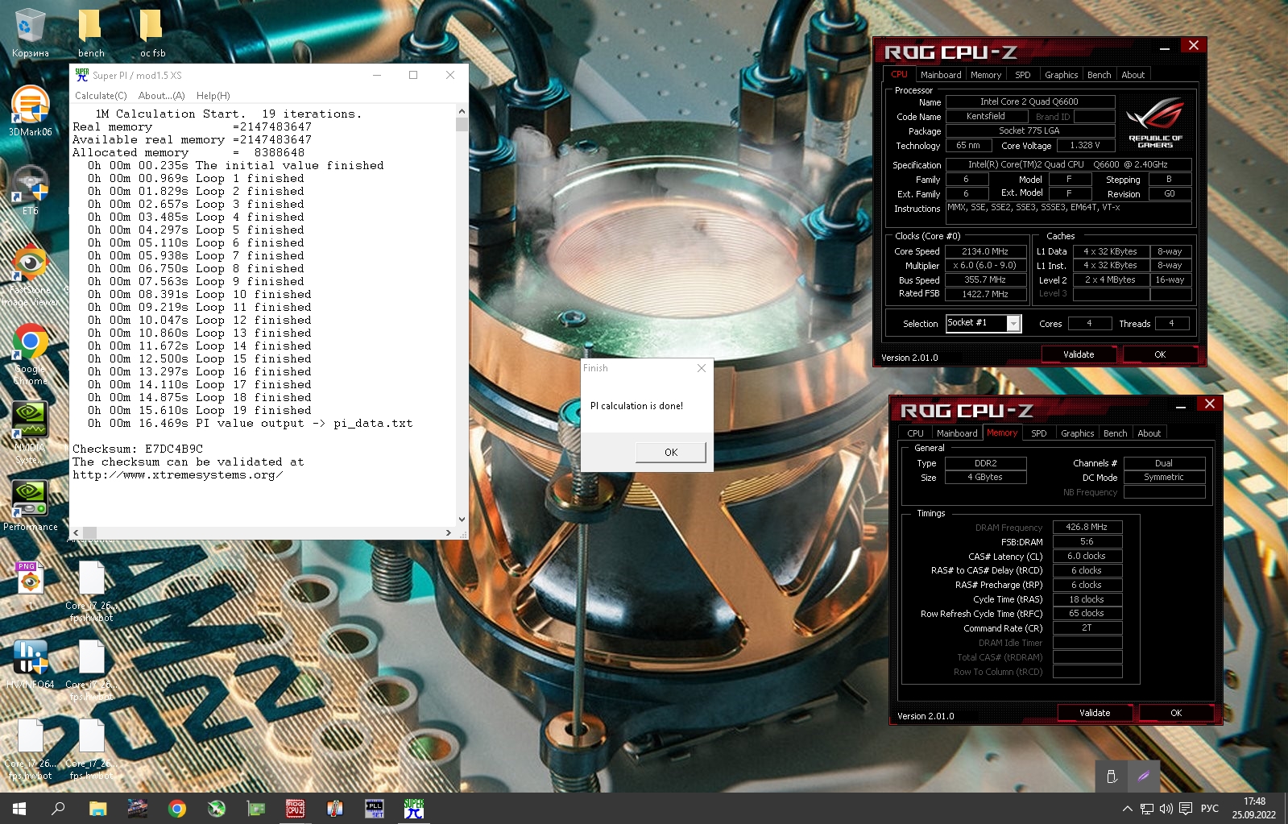1288x824 pixels.
Task: Switch to CPU tab in CPU-Z timings window
Action: (x=915, y=433)
